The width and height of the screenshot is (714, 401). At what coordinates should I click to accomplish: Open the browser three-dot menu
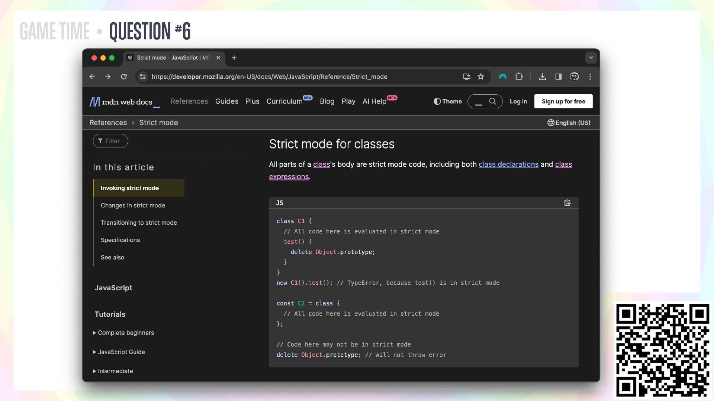(590, 76)
